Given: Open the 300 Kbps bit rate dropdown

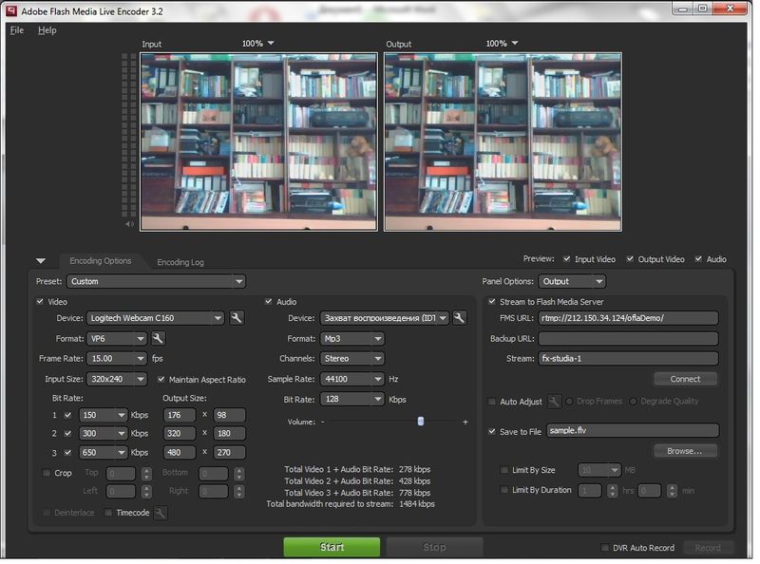Looking at the screenshot, I should tap(103, 433).
